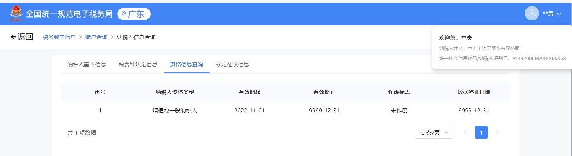Open the 核定征收信息 tab
This screenshot has width=572, height=156.
point(232,64)
